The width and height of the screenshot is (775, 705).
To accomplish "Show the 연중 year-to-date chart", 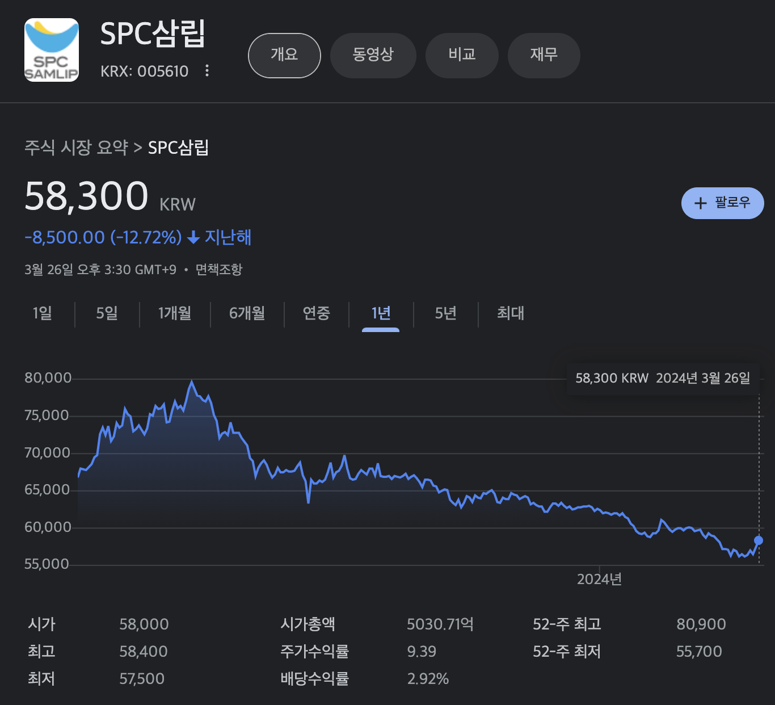I will click(x=317, y=313).
